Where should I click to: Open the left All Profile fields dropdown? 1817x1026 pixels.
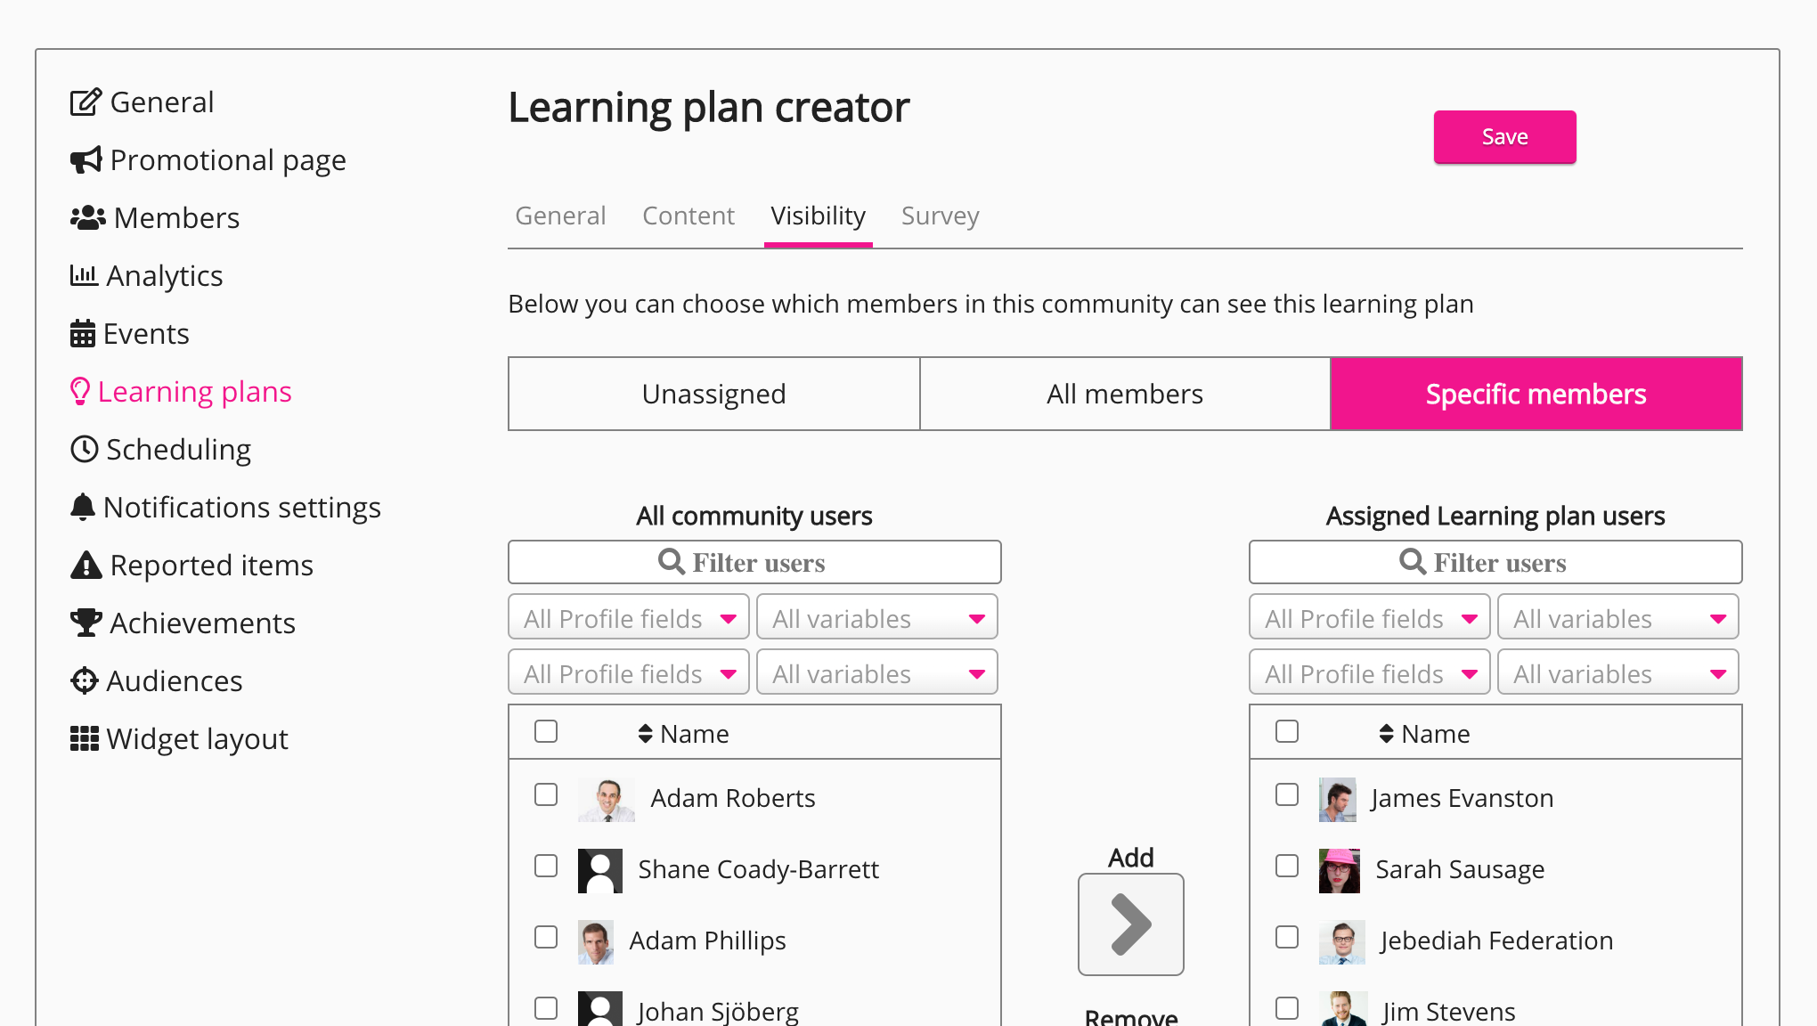pyautogui.click(x=628, y=617)
